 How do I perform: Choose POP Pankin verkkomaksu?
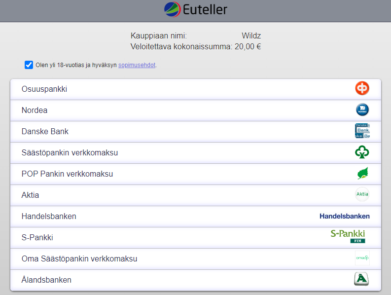[x=196, y=174]
